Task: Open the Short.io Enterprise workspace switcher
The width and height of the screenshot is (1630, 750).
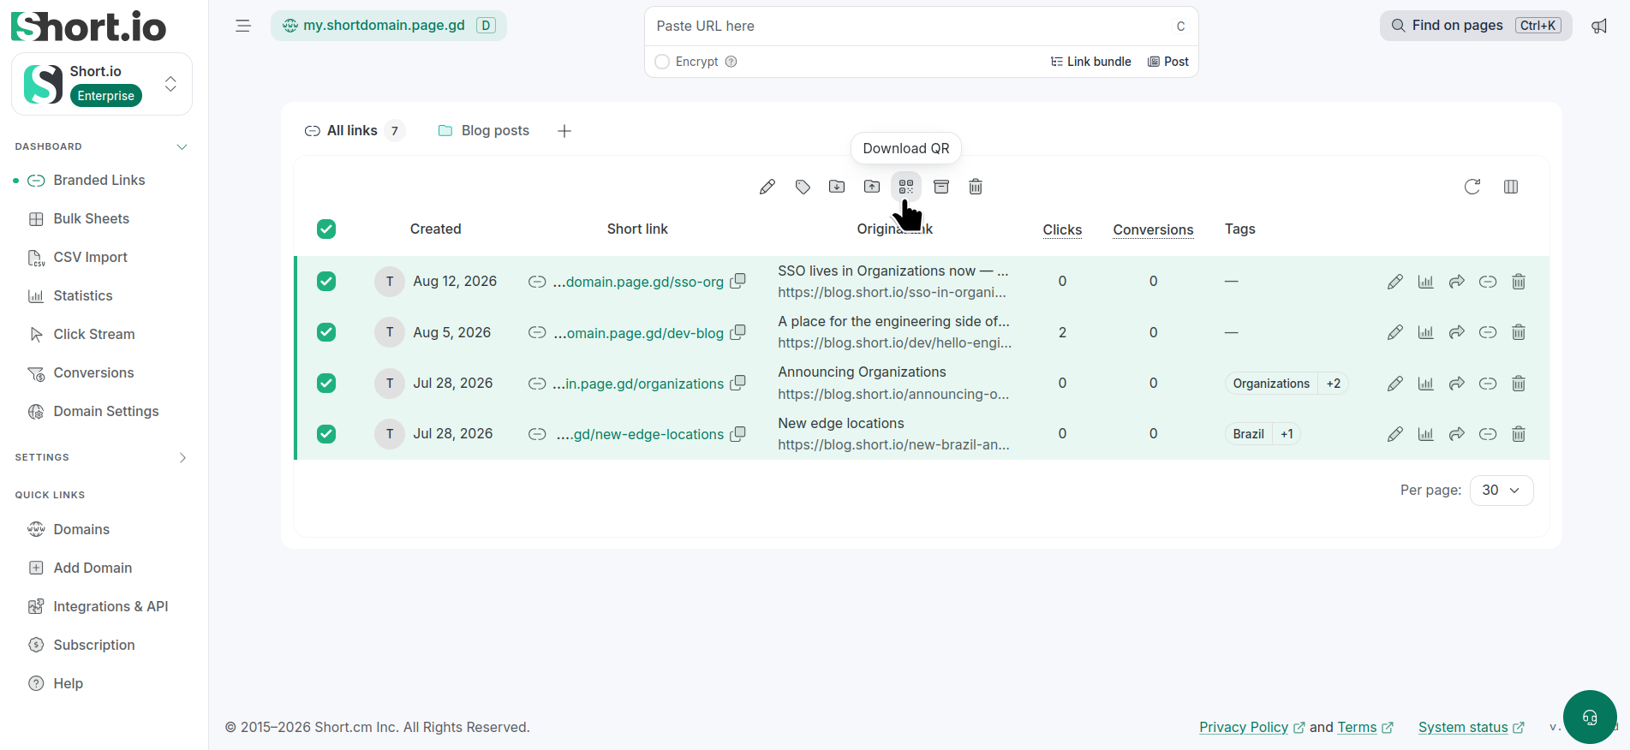Action: pos(102,84)
